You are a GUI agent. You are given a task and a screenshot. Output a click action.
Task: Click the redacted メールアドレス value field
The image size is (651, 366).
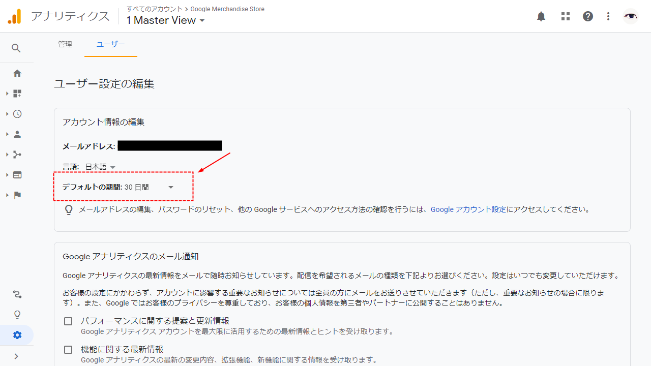[x=170, y=146]
